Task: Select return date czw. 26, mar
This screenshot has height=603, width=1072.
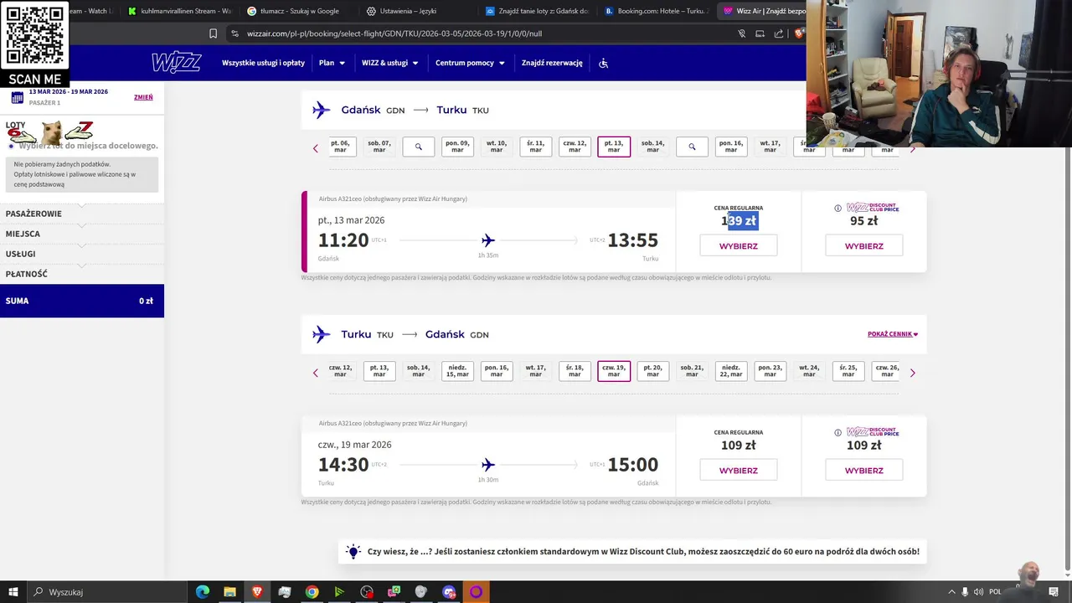Action: point(886,371)
